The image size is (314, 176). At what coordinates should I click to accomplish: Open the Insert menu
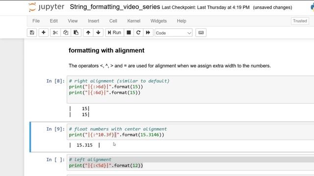[93, 21]
